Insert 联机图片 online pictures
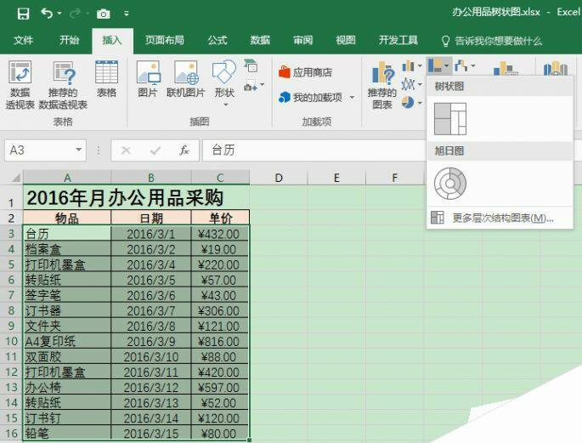 [186, 79]
